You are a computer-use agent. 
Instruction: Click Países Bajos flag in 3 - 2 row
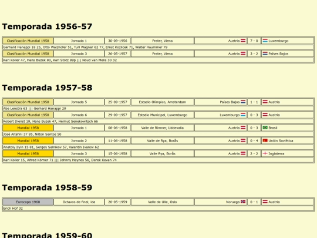(x=265, y=53)
